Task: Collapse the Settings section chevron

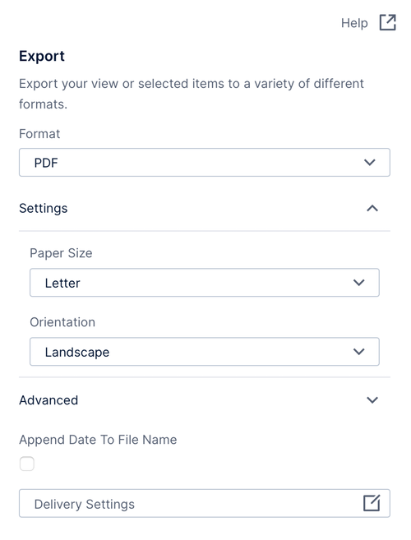Action: 372,208
